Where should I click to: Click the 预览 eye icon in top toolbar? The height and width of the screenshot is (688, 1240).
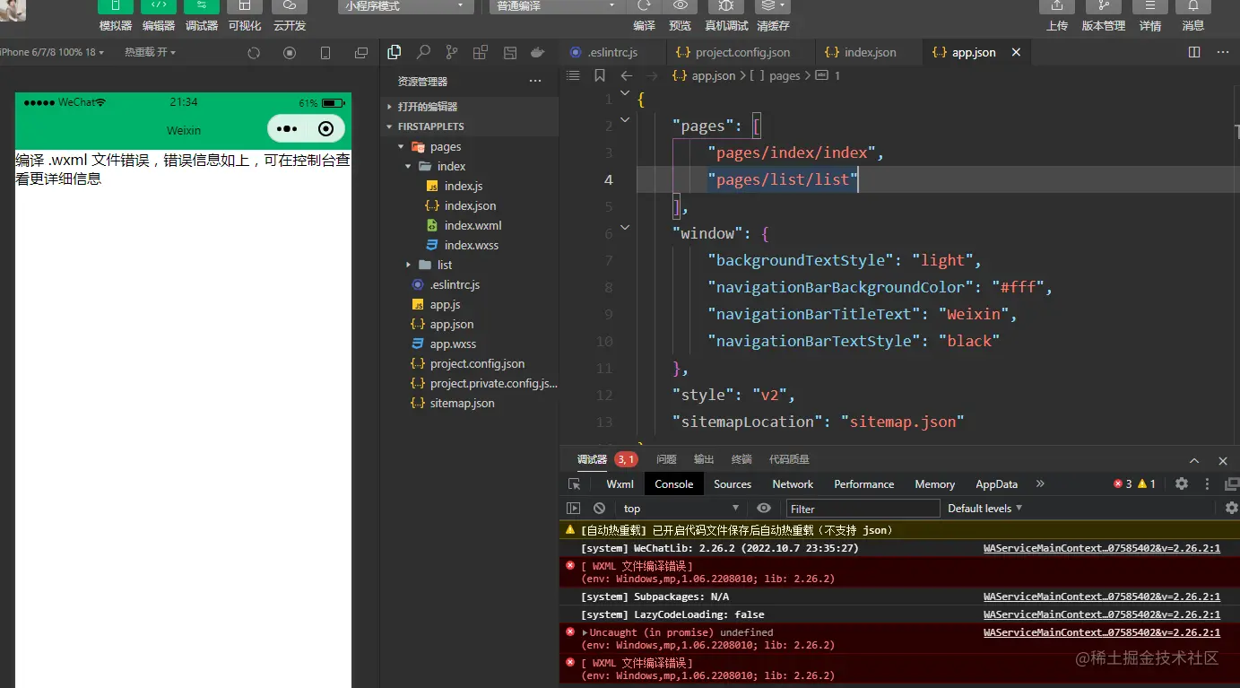click(681, 6)
